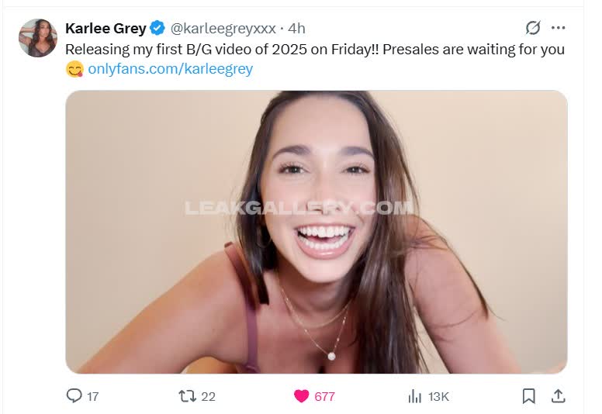
Task: Click the 4h timestamp of post
Action: [x=296, y=29]
